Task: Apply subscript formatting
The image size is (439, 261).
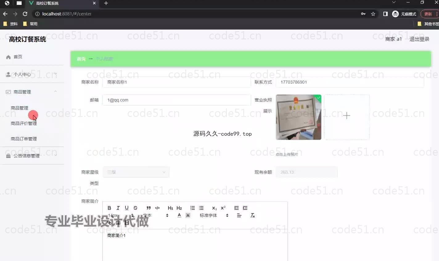Action: pos(215,208)
